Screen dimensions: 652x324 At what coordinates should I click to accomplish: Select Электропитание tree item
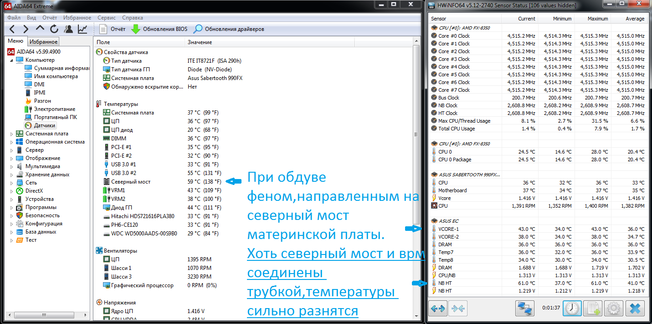click(x=50, y=109)
